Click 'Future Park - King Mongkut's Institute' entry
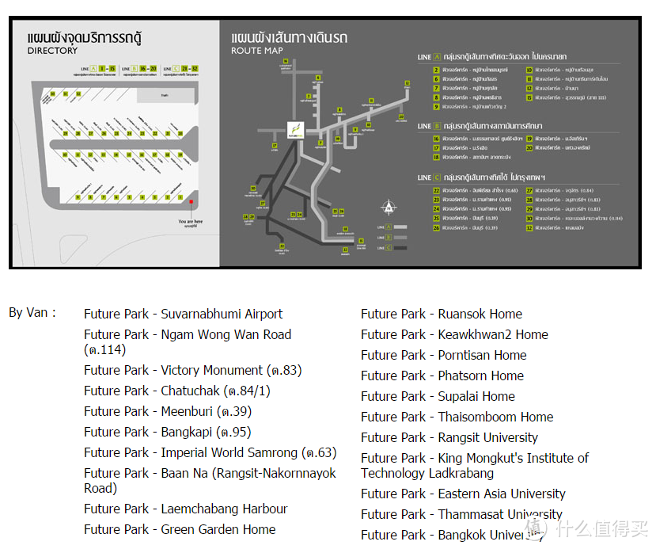Viewport: 656px width, 549px height. 475,465
